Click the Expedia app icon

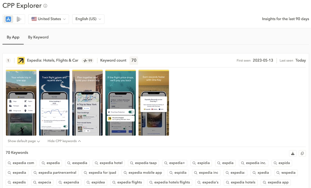(21, 61)
